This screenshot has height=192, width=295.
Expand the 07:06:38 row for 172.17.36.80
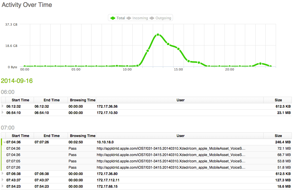[x=2, y=174]
